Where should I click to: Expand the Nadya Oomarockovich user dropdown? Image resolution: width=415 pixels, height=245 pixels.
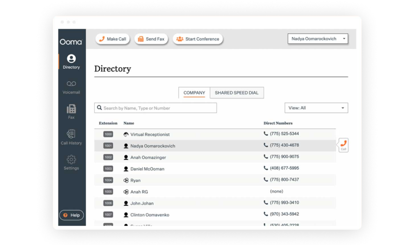click(x=318, y=39)
